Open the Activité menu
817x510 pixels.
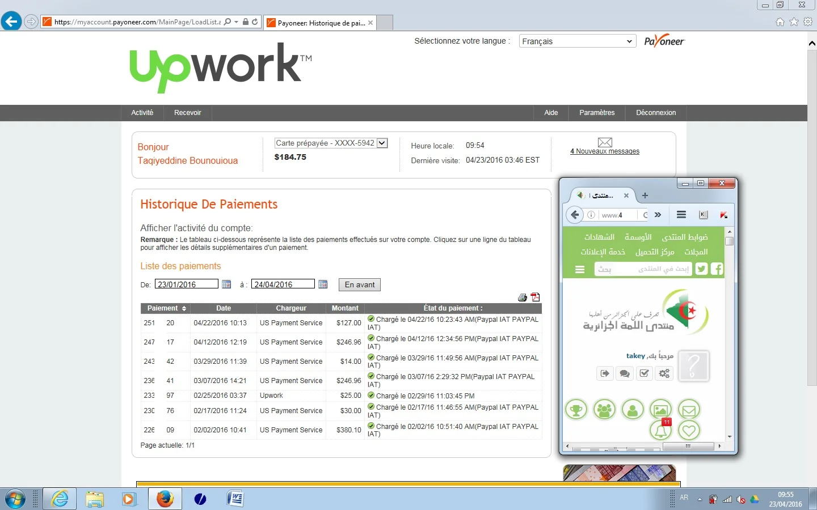coord(142,113)
